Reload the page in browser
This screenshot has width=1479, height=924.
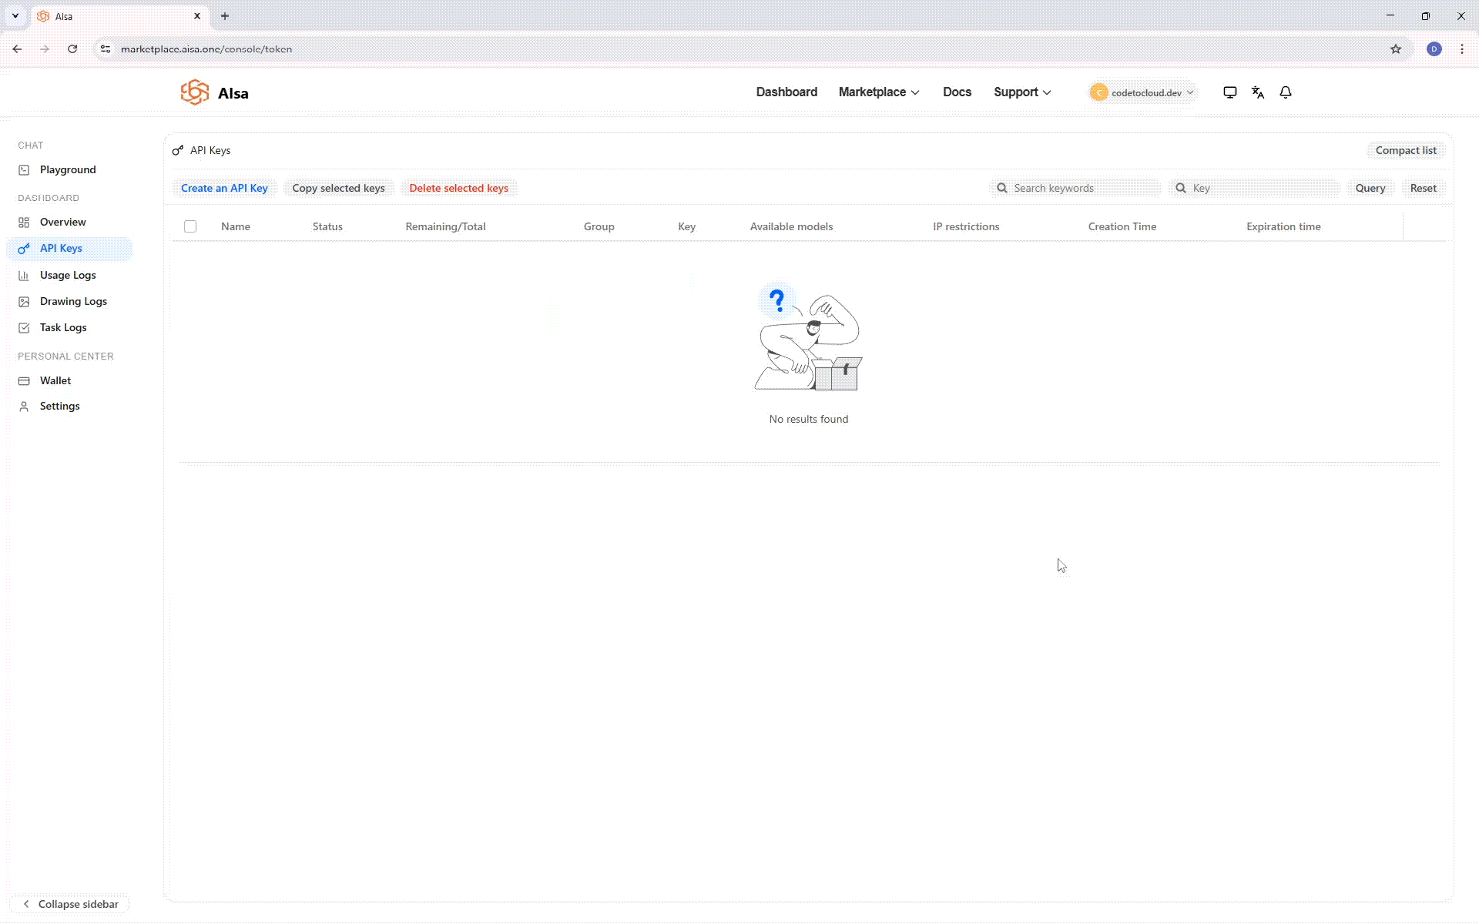pyautogui.click(x=72, y=49)
